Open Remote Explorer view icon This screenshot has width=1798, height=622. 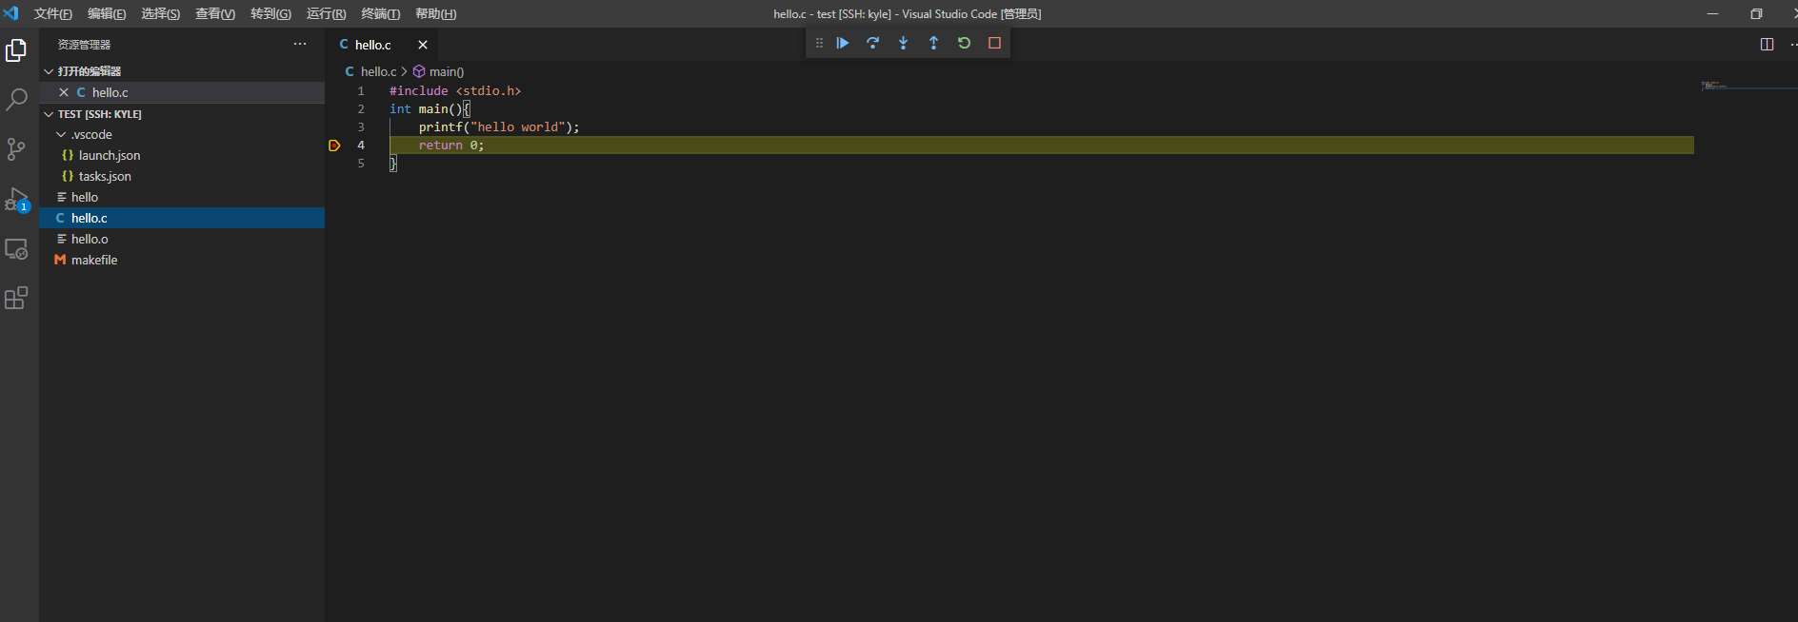pyautogui.click(x=16, y=249)
